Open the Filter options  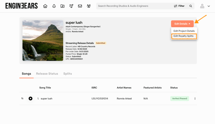coord(179,6)
